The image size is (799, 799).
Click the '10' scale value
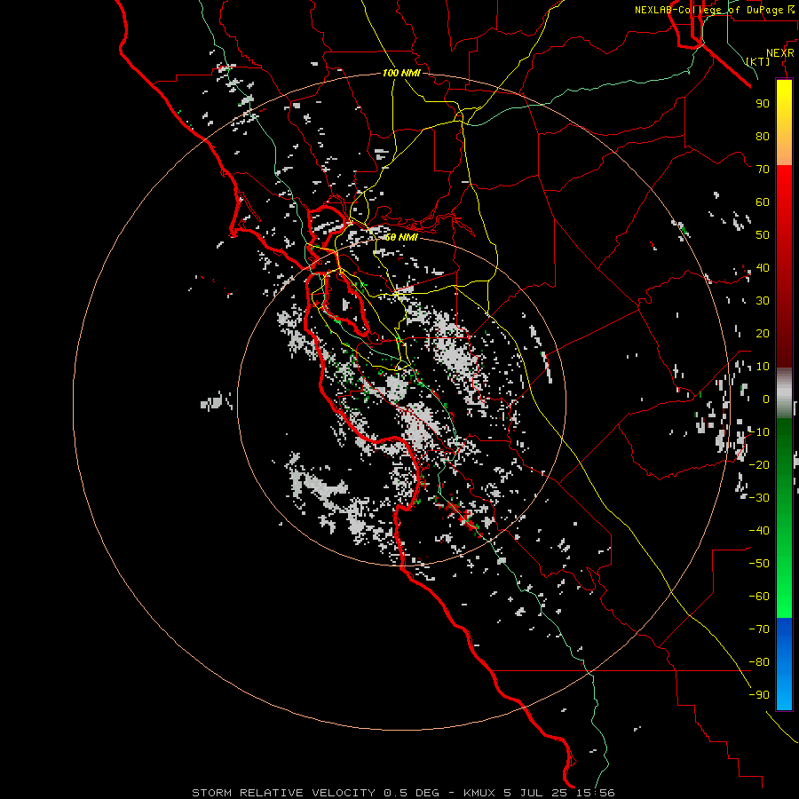click(x=763, y=367)
